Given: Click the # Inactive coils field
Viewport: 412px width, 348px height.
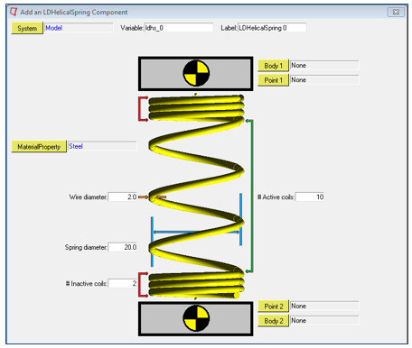Looking at the screenshot, I should pos(123,283).
